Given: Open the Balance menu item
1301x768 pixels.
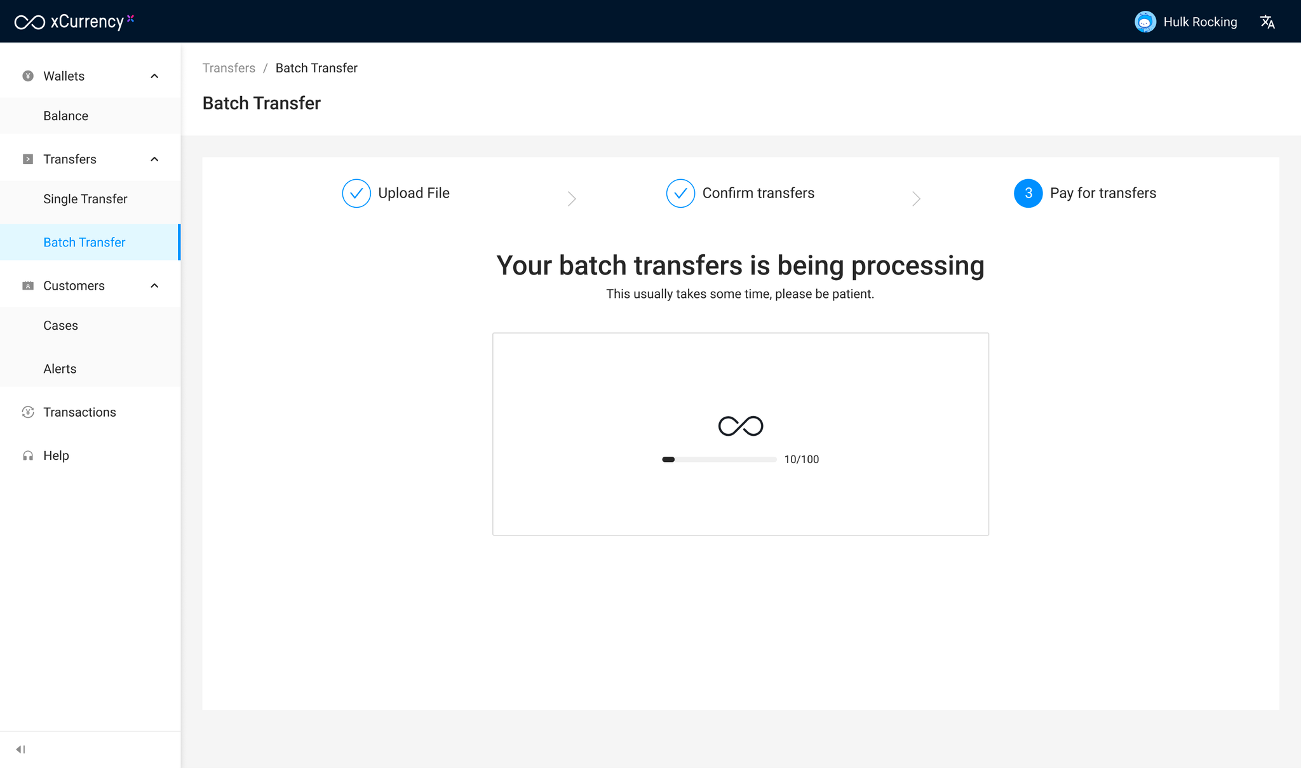Looking at the screenshot, I should click(x=66, y=116).
